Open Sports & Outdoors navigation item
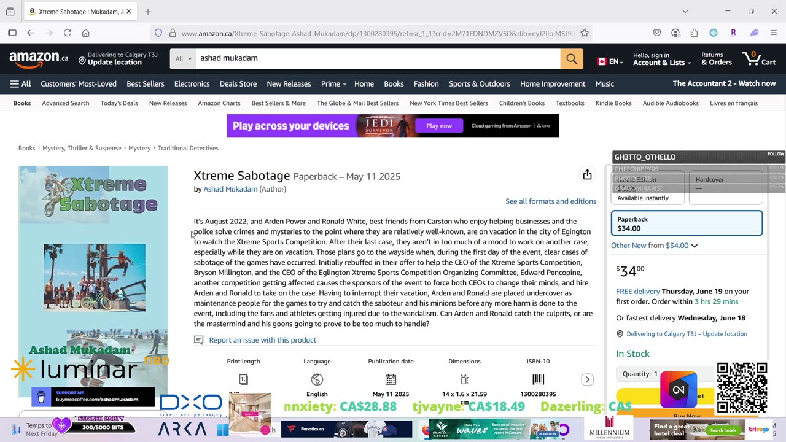The image size is (786, 442). click(x=480, y=84)
